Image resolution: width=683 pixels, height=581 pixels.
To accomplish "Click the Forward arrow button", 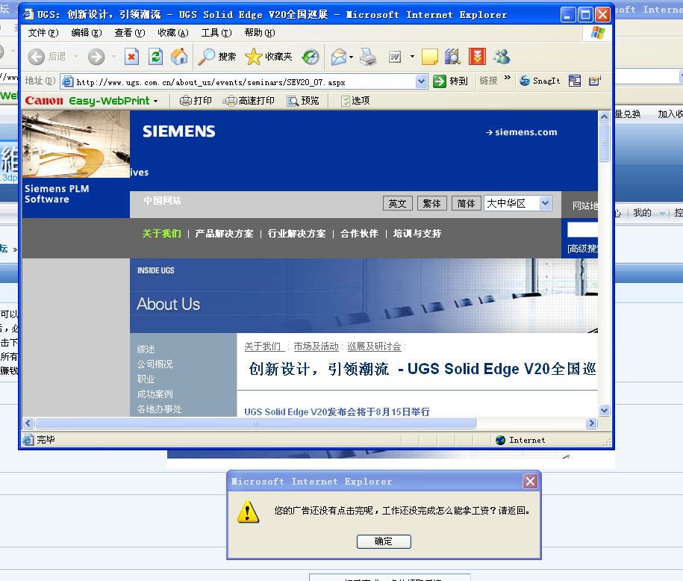I will [96, 57].
